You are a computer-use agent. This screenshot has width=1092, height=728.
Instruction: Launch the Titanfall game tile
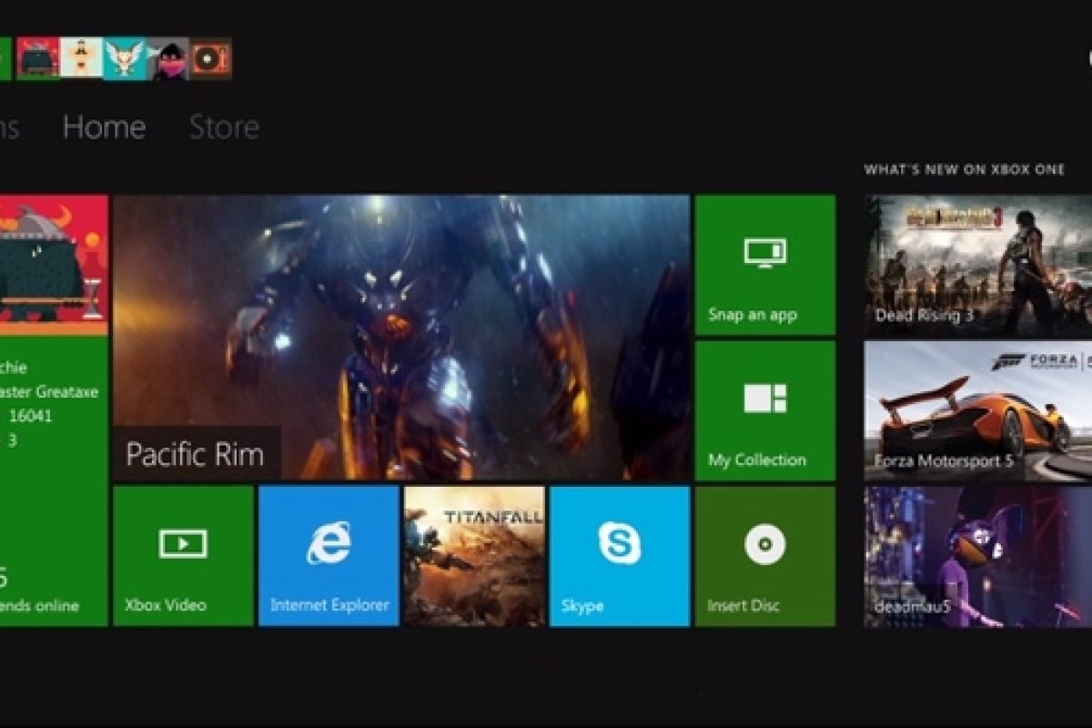[474, 556]
